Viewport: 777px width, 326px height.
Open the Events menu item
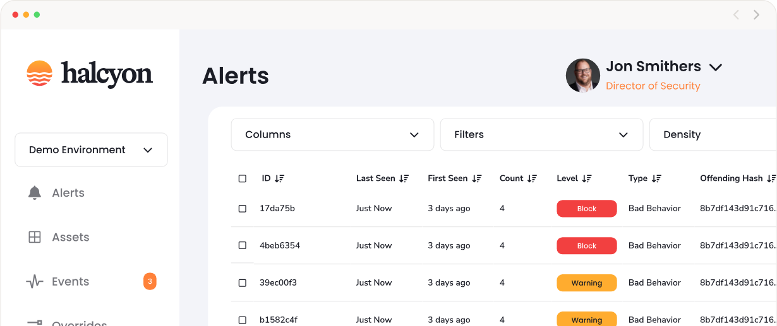click(x=70, y=282)
